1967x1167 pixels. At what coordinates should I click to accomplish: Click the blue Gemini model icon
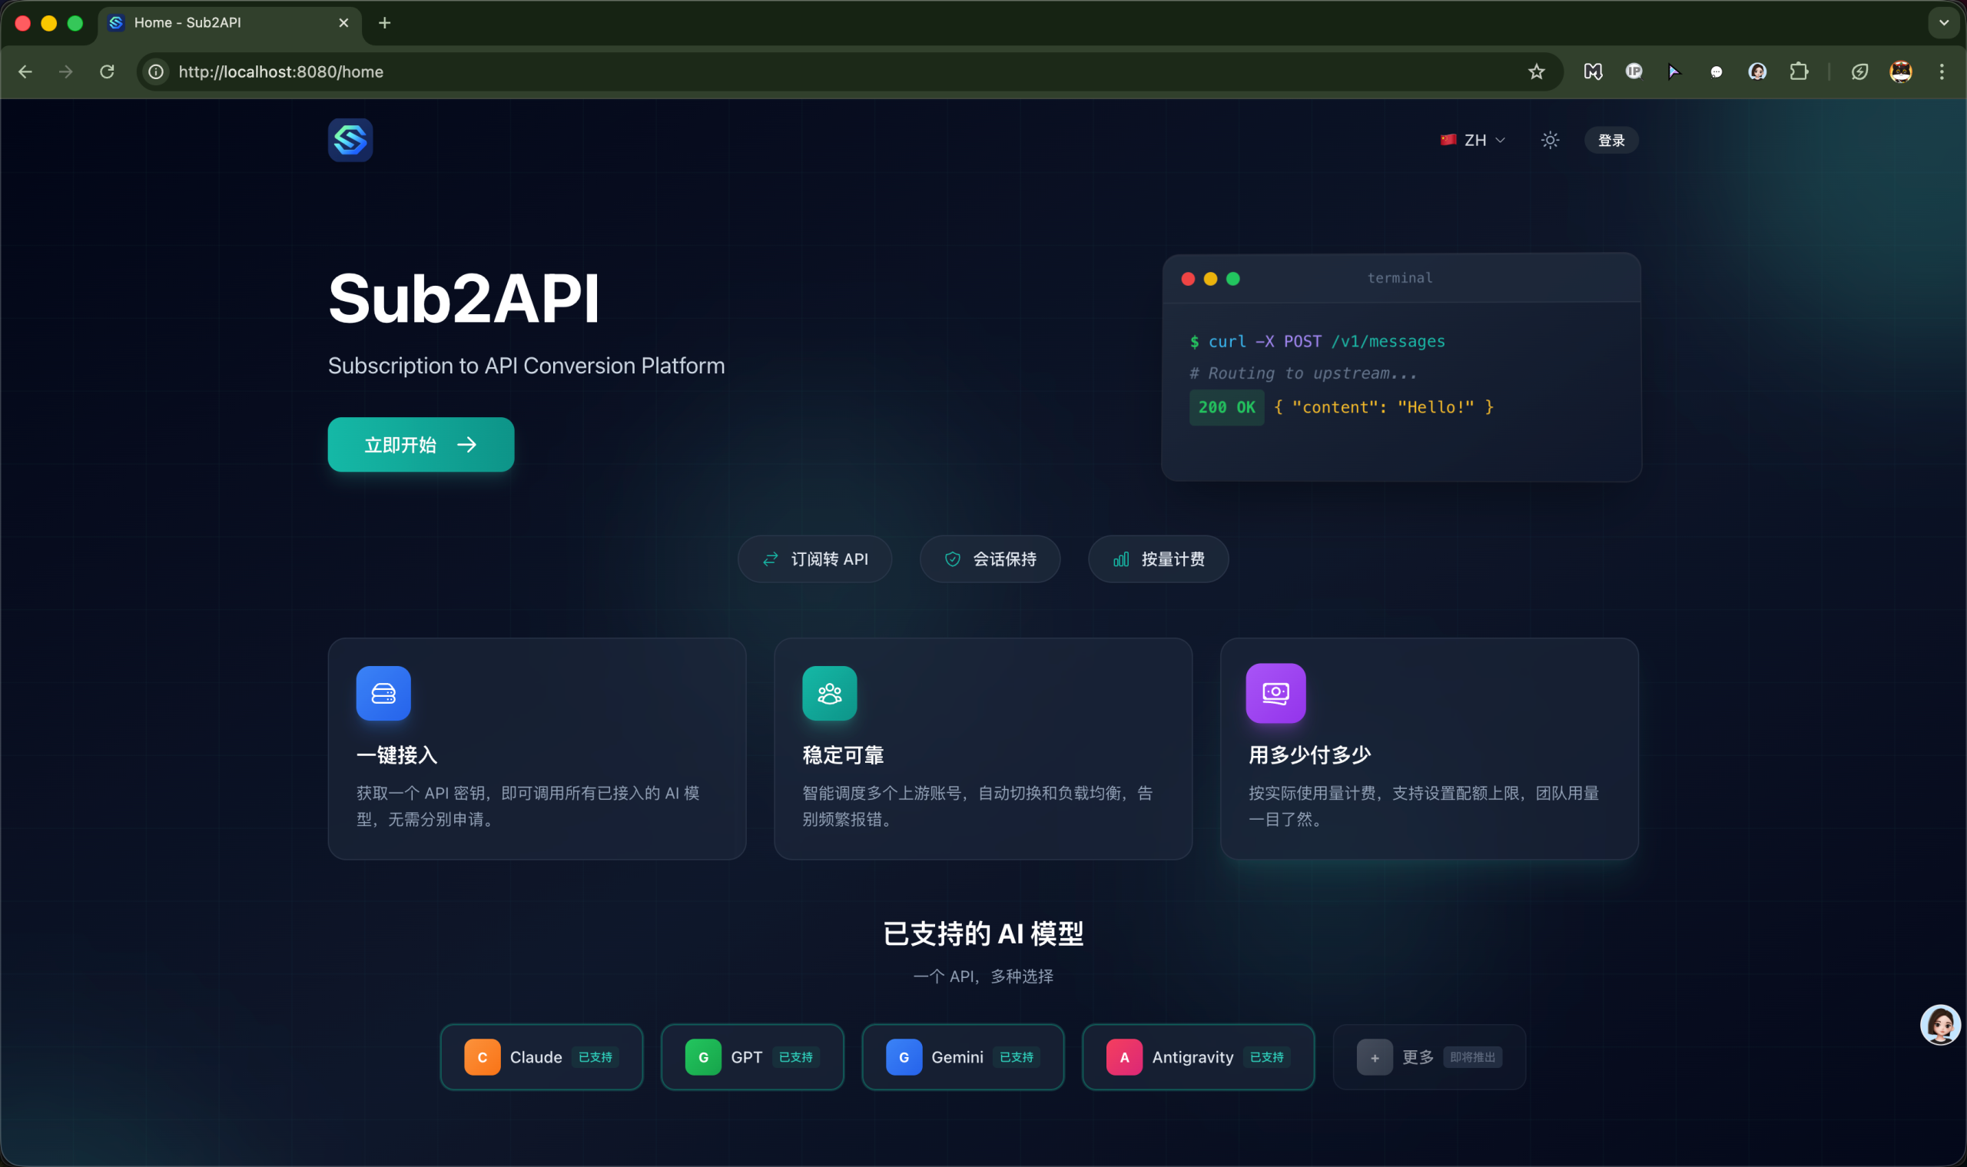pos(904,1057)
